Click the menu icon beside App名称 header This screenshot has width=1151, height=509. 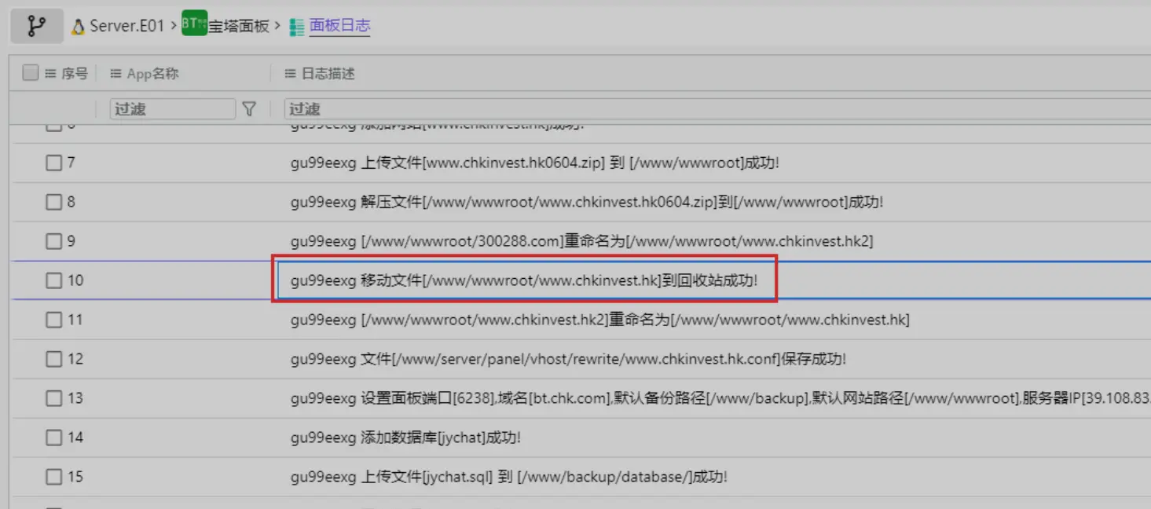coord(116,73)
